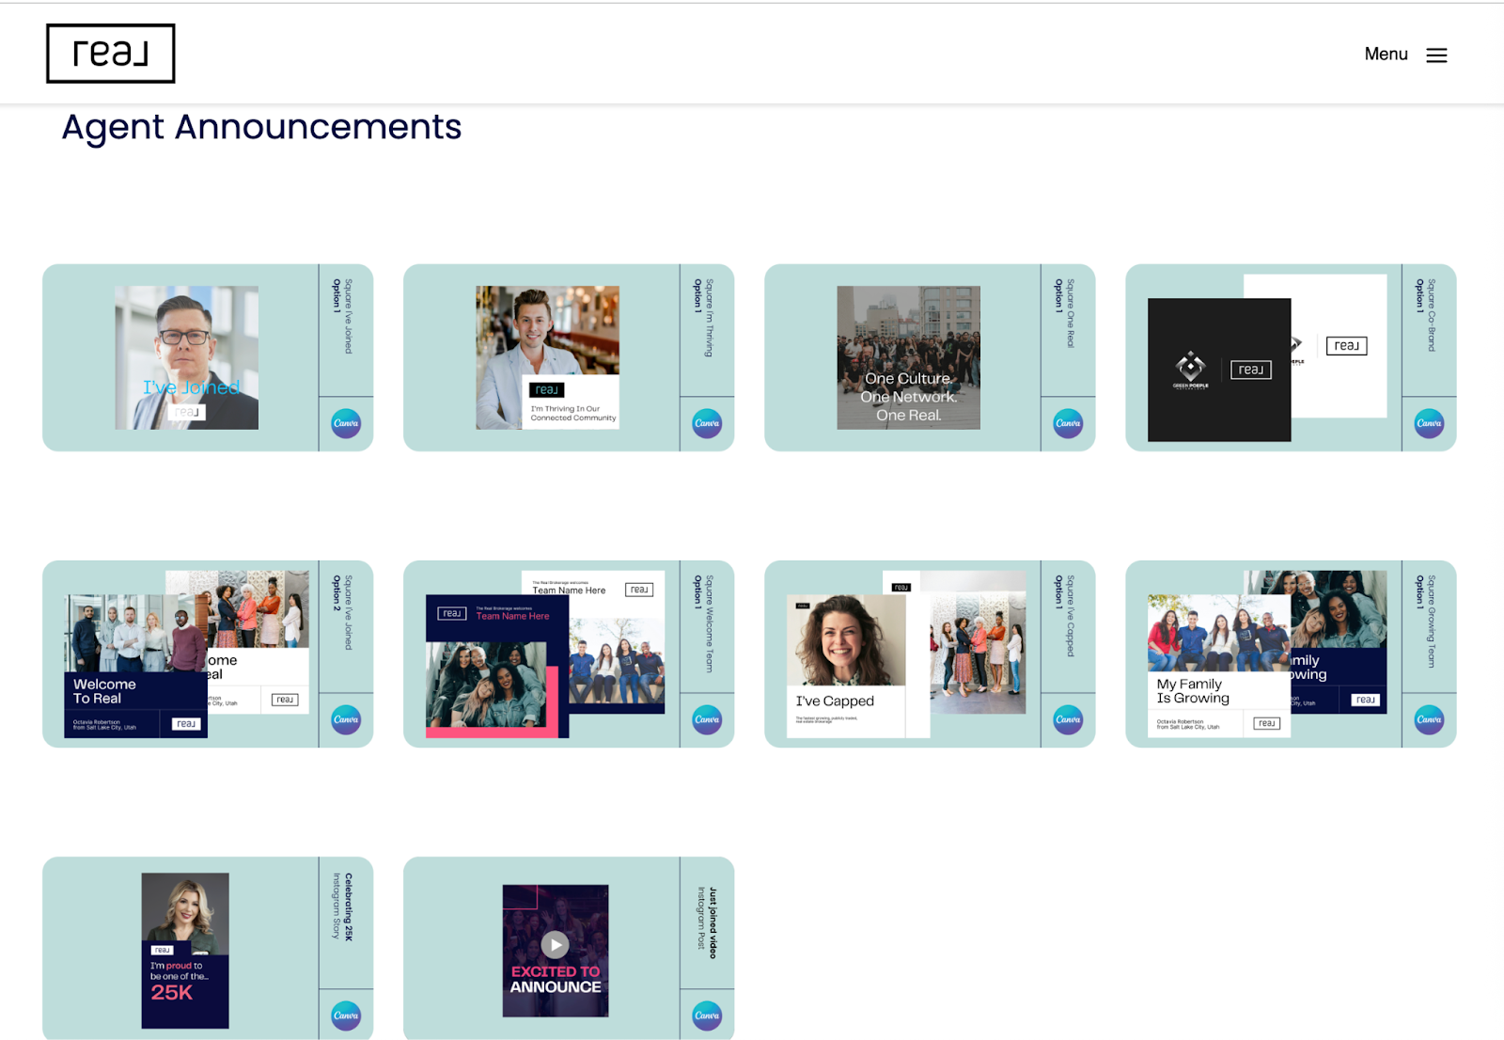Click the Menu label in header

[1386, 55]
